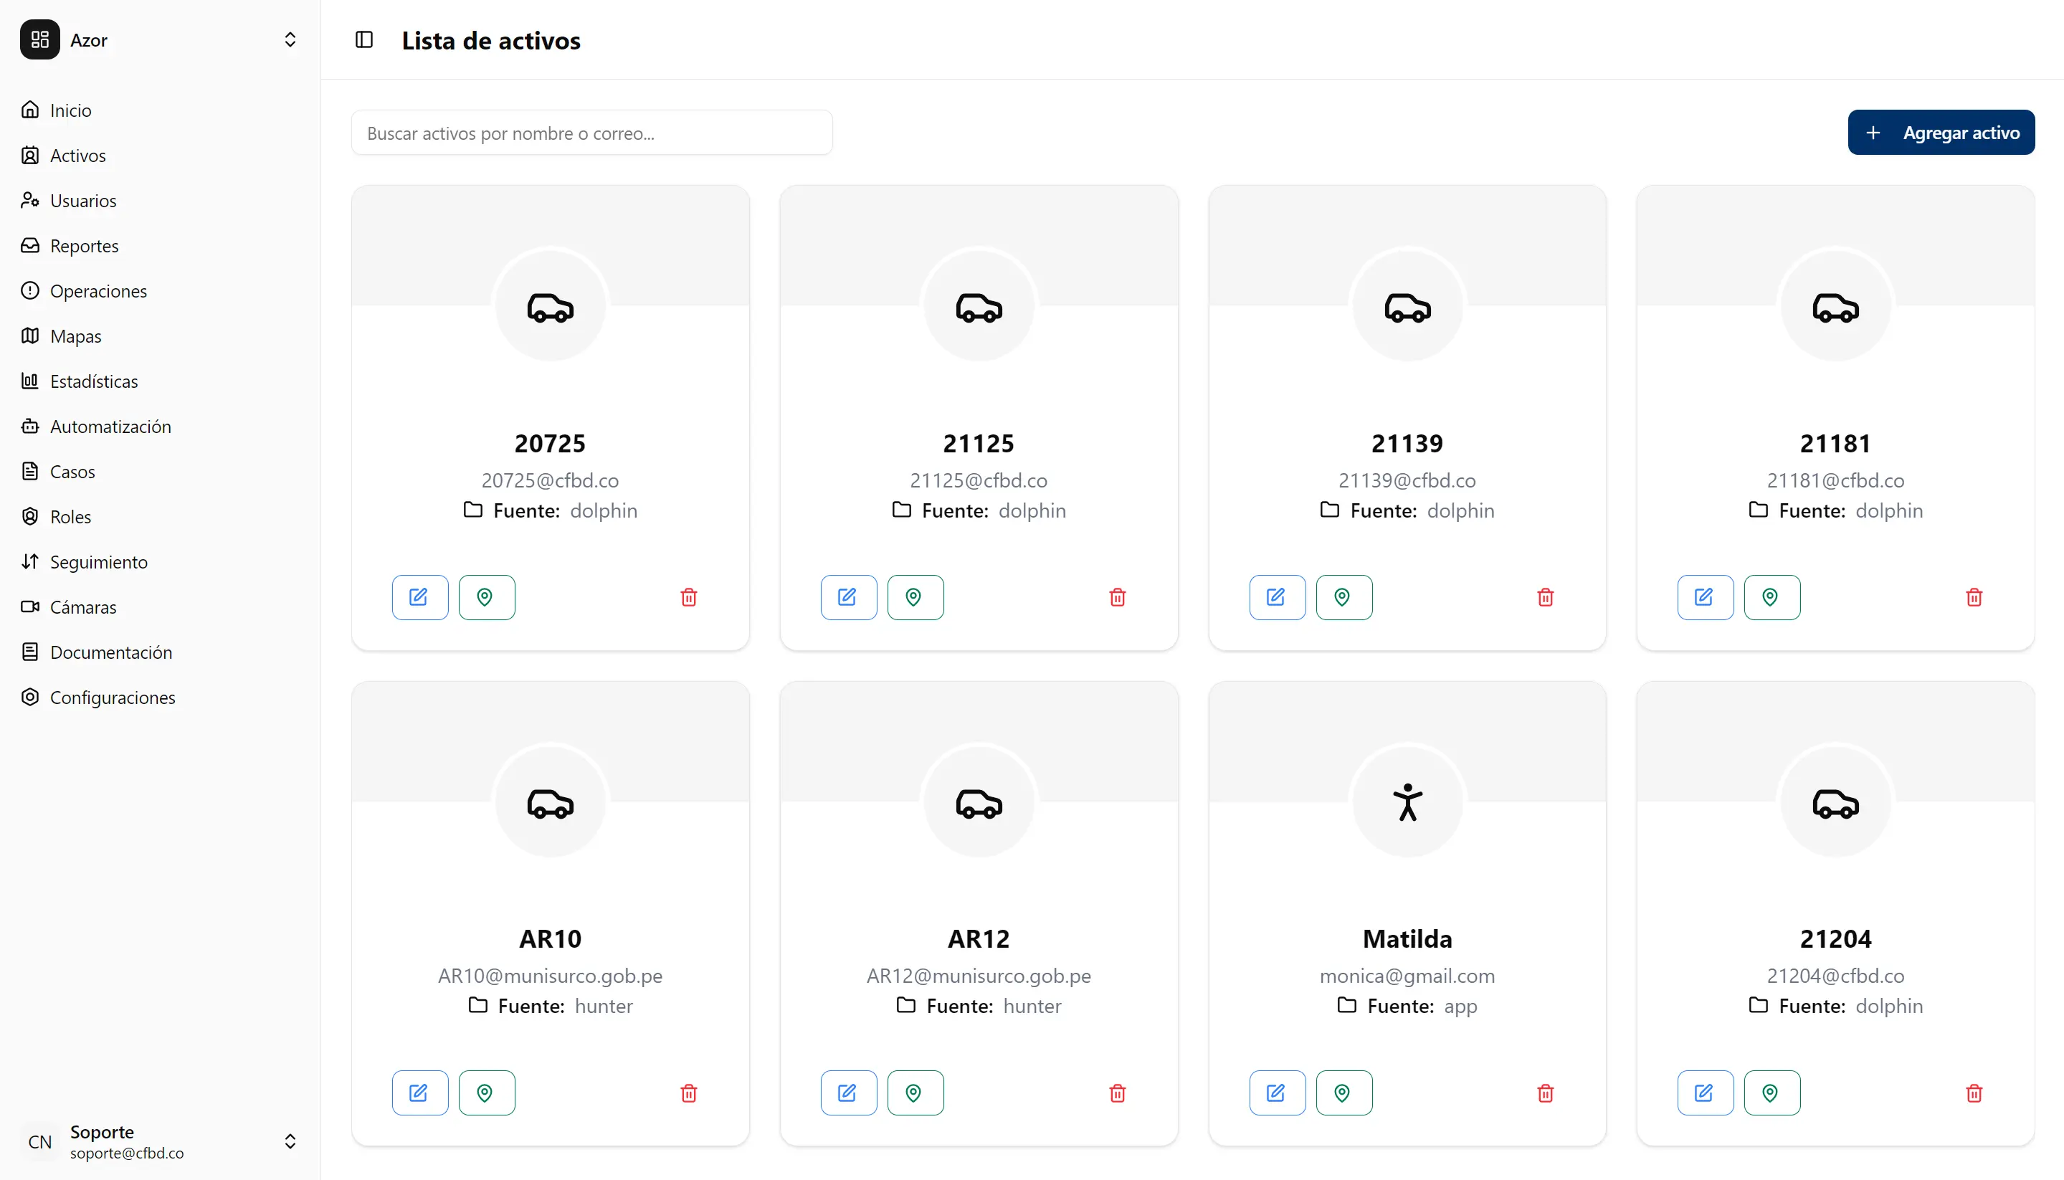Click the Agregar activo button

click(x=1941, y=132)
